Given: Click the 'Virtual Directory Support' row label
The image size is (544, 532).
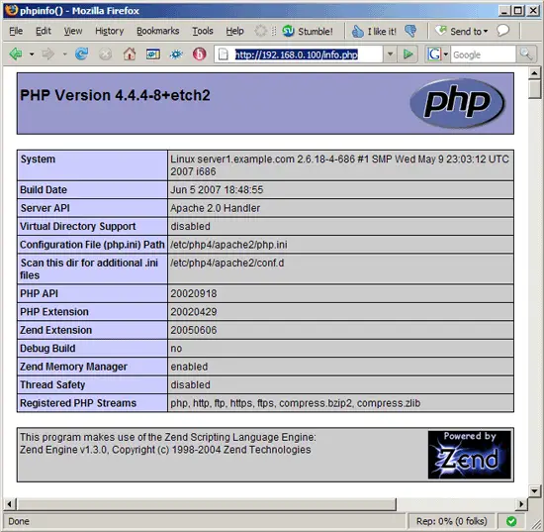Looking at the screenshot, I should pos(78,226).
